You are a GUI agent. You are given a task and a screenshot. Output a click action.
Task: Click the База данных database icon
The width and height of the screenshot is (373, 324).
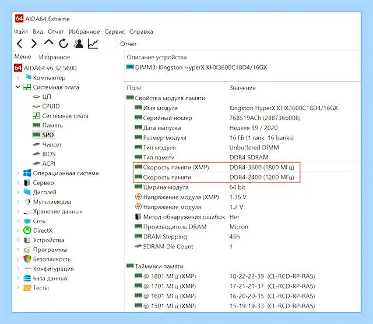point(27,278)
